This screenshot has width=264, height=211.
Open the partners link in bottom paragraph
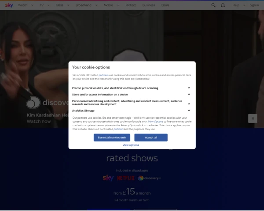(118, 129)
